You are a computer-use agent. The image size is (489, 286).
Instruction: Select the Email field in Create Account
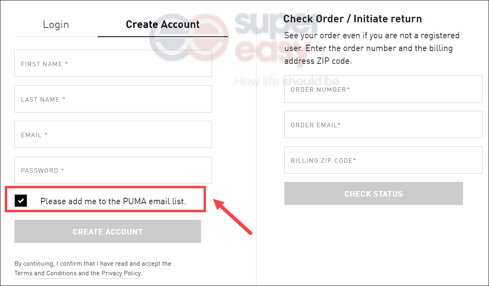click(x=113, y=134)
